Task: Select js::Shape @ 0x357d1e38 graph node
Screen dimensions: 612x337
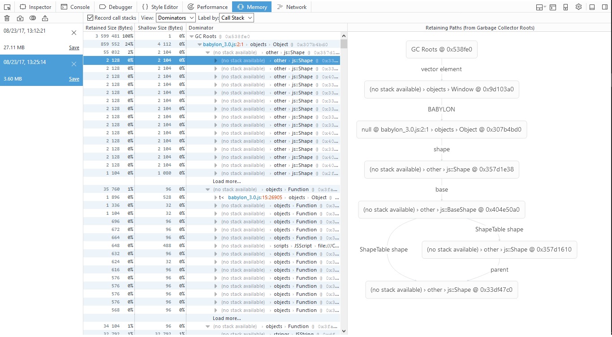Action: pos(442,170)
